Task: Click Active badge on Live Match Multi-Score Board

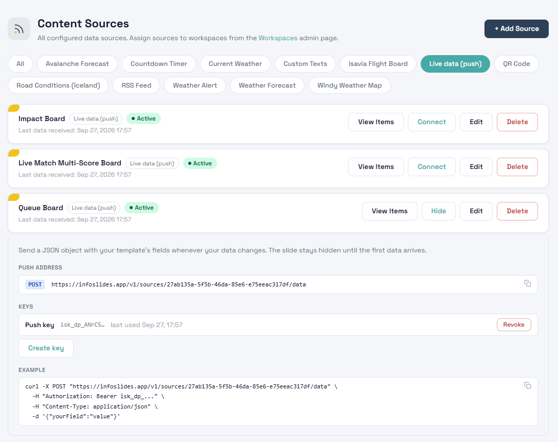Action: click(x=200, y=163)
